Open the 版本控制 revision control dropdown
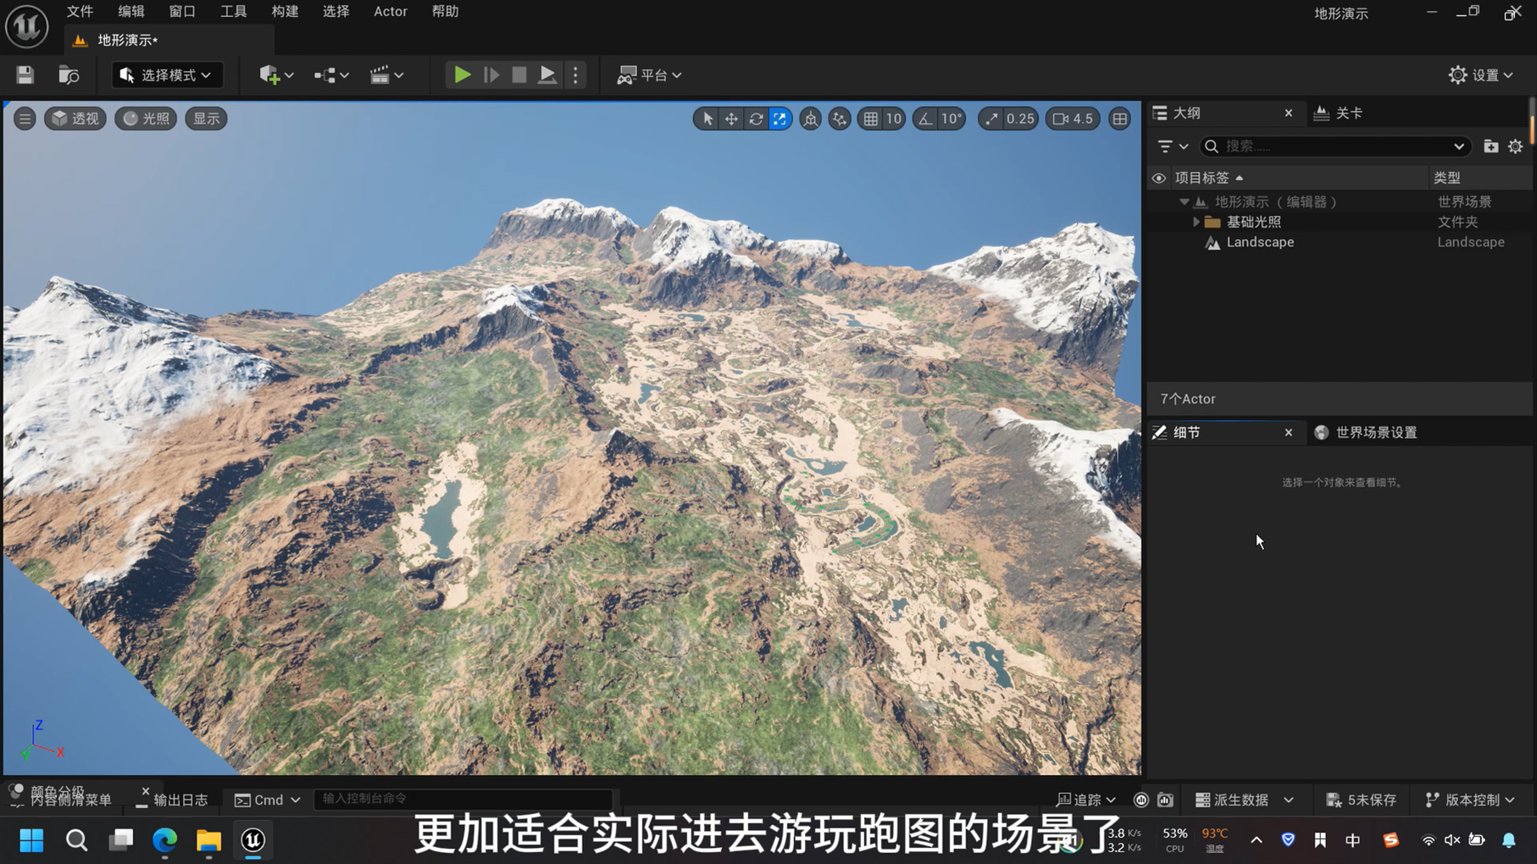This screenshot has height=864, width=1537. tap(1470, 800)
